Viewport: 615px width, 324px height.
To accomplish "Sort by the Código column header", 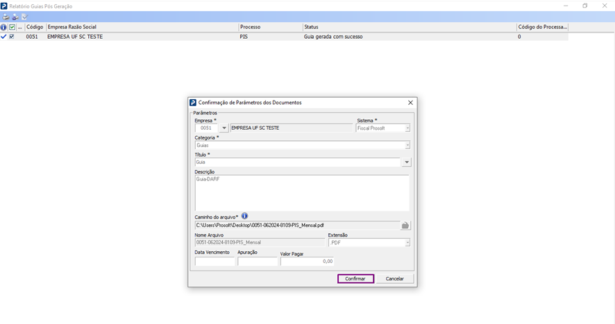I will [35, 27].
